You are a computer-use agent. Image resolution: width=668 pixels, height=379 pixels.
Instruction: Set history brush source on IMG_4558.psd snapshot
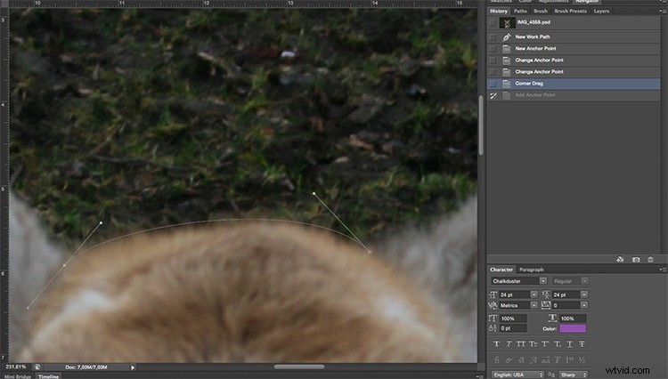[x=493, y=22]
